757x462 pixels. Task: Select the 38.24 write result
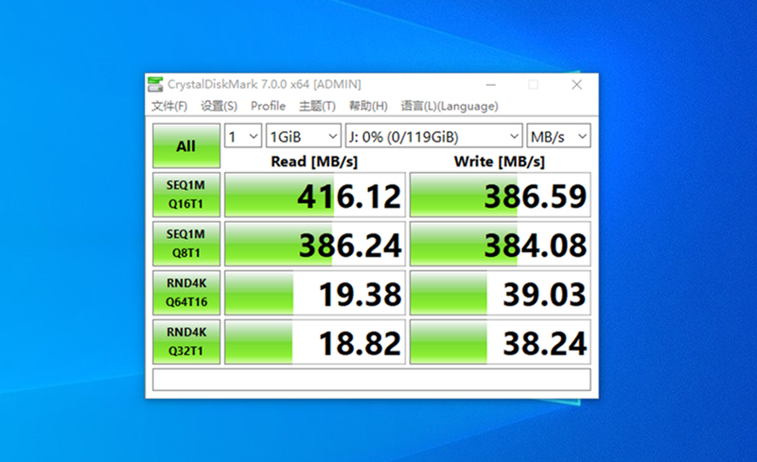(501, 341)
